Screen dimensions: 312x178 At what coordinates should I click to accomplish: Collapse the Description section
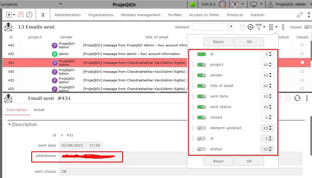pos(9,124)
